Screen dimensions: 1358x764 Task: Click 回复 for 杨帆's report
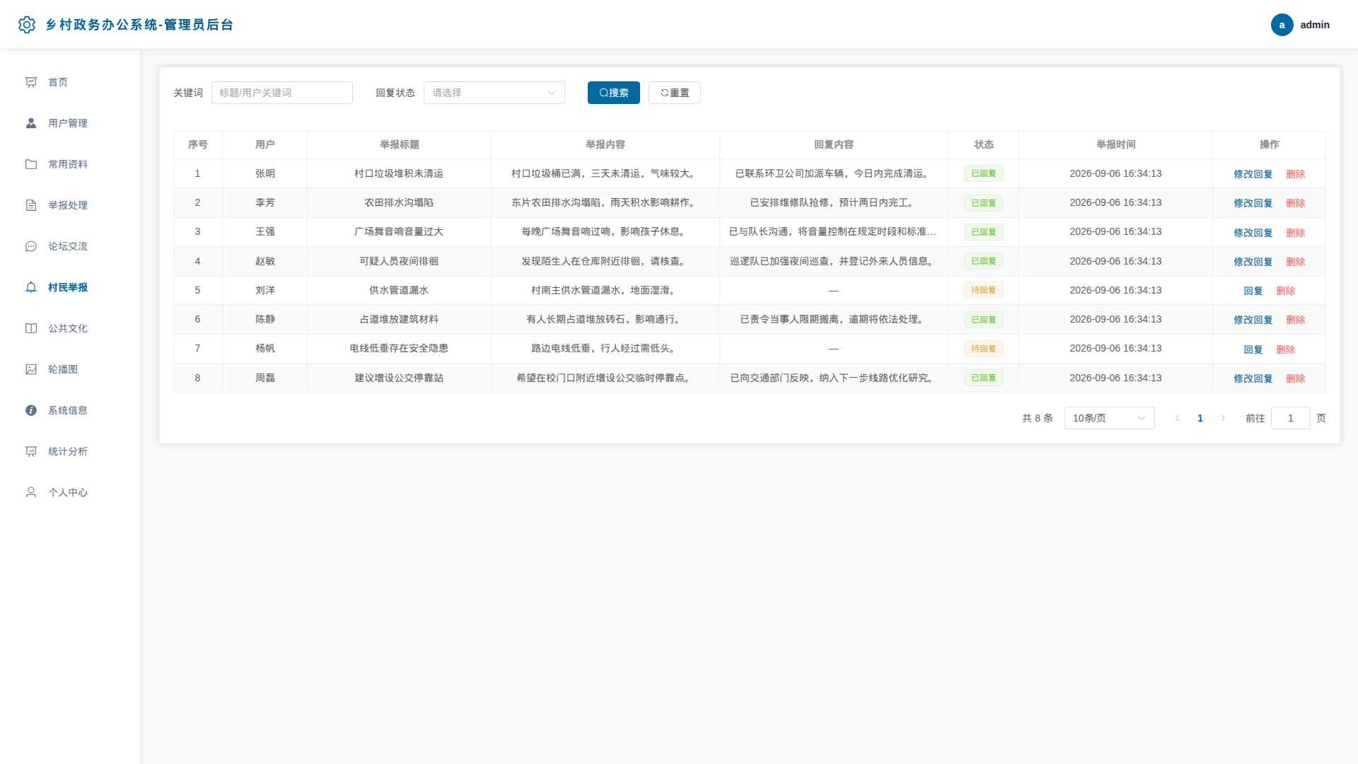(1253, 349)
